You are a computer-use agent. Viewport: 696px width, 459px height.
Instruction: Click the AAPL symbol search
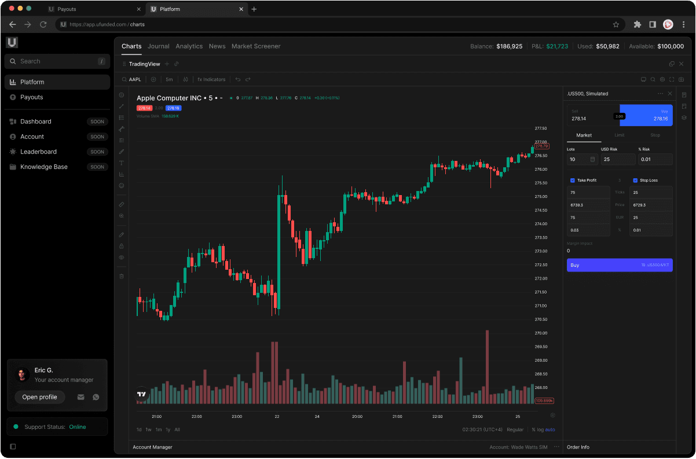point(131,79)
